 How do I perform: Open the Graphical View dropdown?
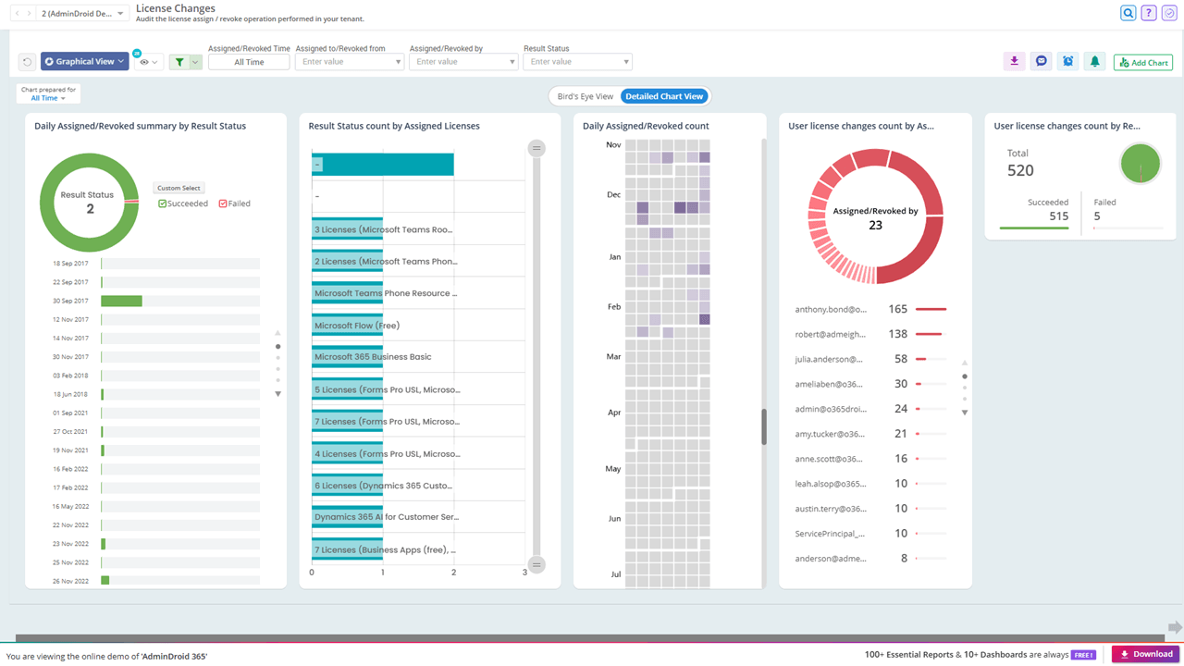(x=84, y=62)
